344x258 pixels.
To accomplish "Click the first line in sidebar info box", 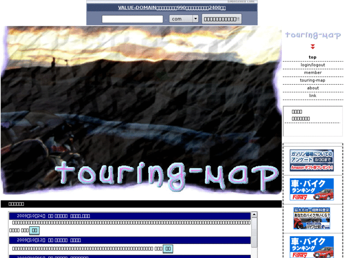I will click(x=297, y=112).
